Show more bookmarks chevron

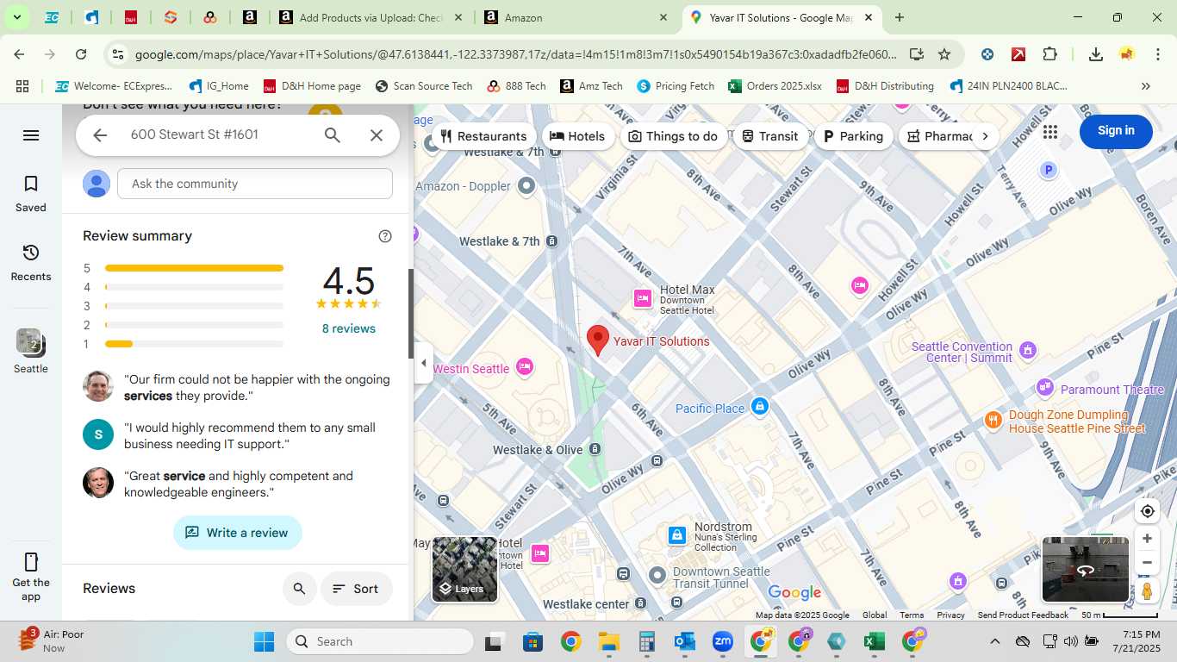1145,86
